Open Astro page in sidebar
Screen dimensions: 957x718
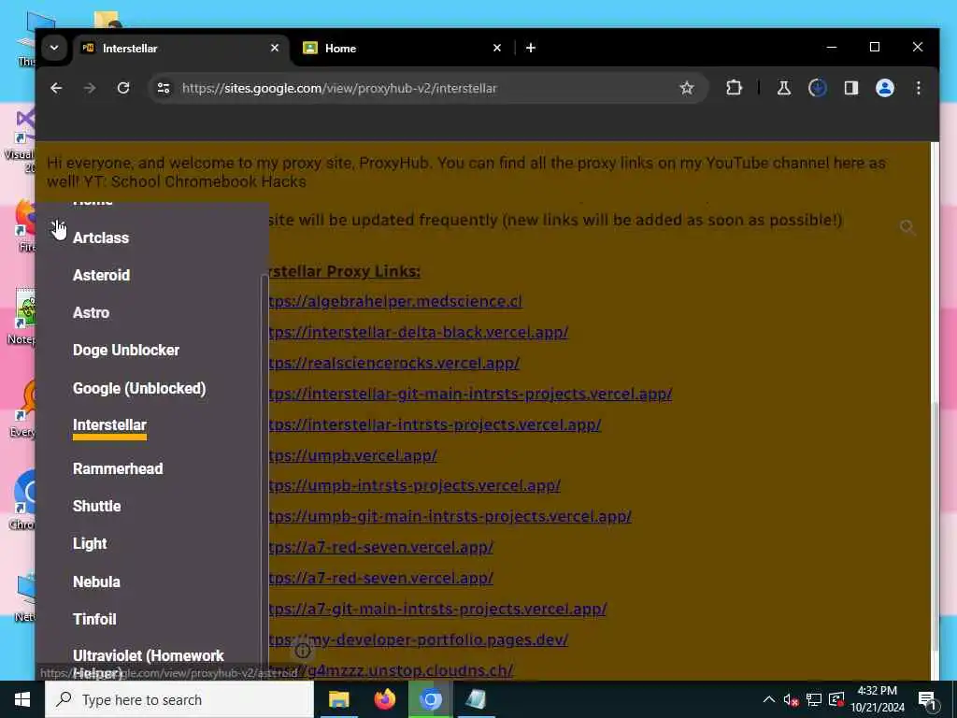pyautogui.click(x=91, y=312)
